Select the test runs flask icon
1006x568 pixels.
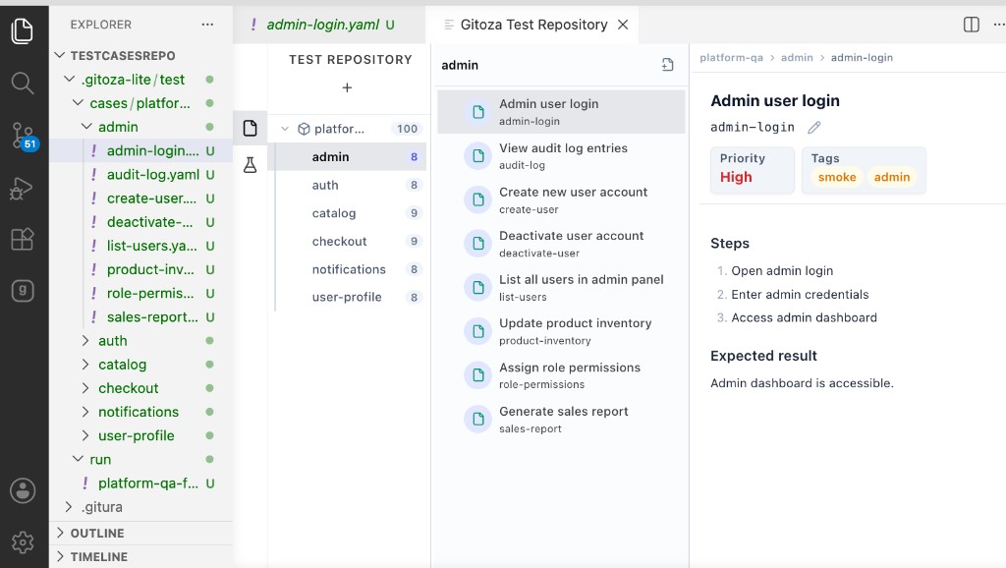pyautogui.click(x=251, y=165)
